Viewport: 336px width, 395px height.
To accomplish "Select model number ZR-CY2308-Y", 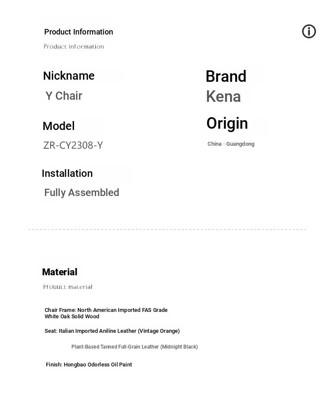I will [x=73, y=145].
